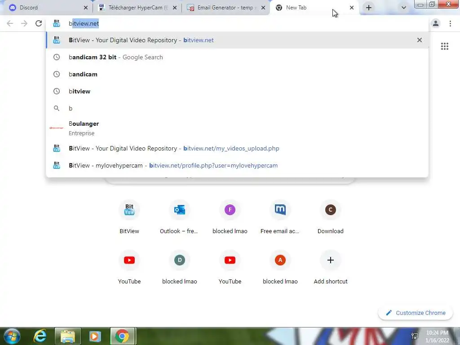The width and height of the screenshot is (460, 345).
Task: Expand the tab search dropdown arrow
Action: (x=404, y=8)
